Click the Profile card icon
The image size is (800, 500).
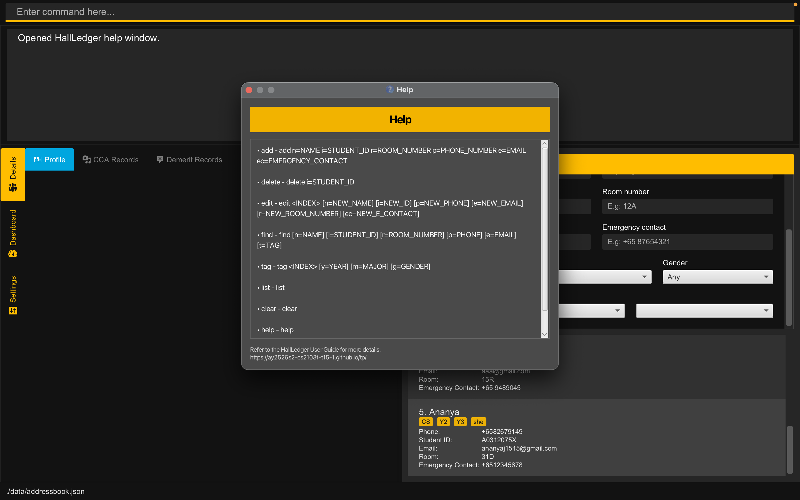(x=38, y=159)
